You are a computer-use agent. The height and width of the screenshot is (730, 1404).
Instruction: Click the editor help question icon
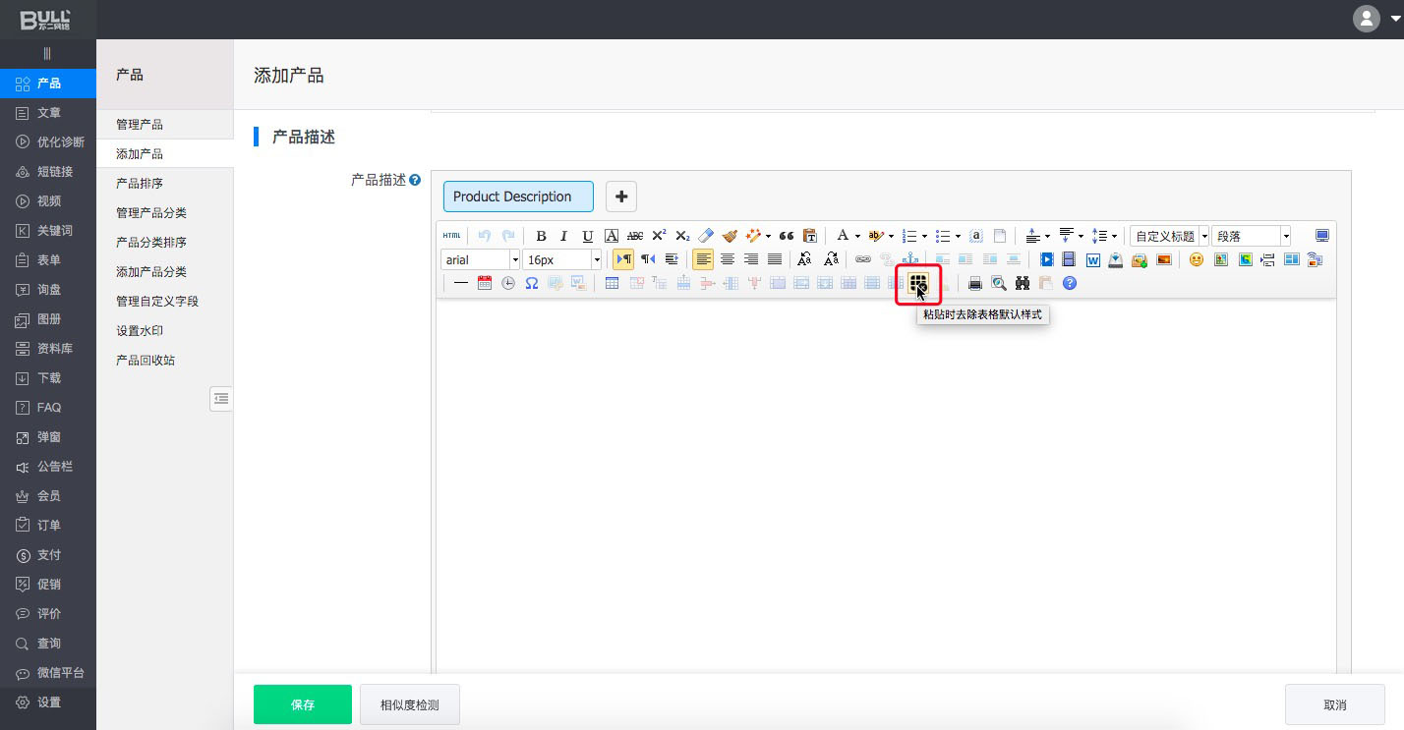point(1070,283)
